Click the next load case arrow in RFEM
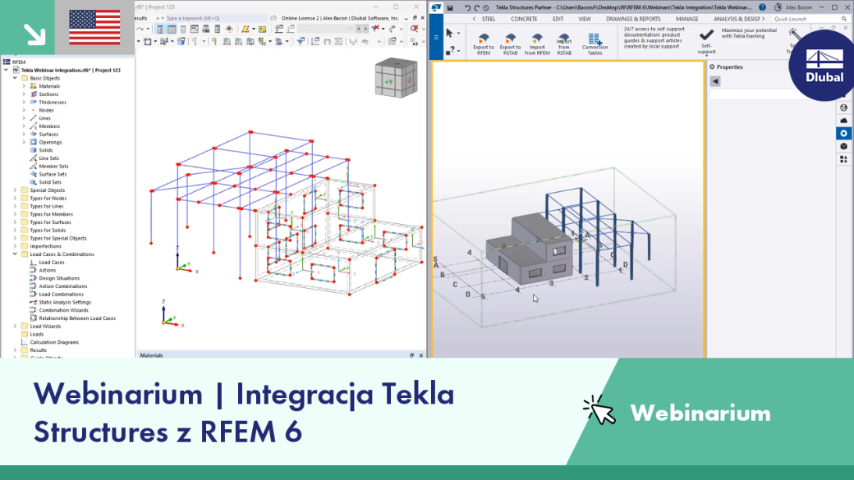This screenshot has height=480, width=854. click(x=365, y=29)
